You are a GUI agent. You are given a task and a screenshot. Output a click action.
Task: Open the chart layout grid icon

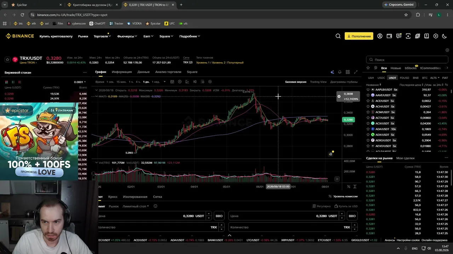348,72
